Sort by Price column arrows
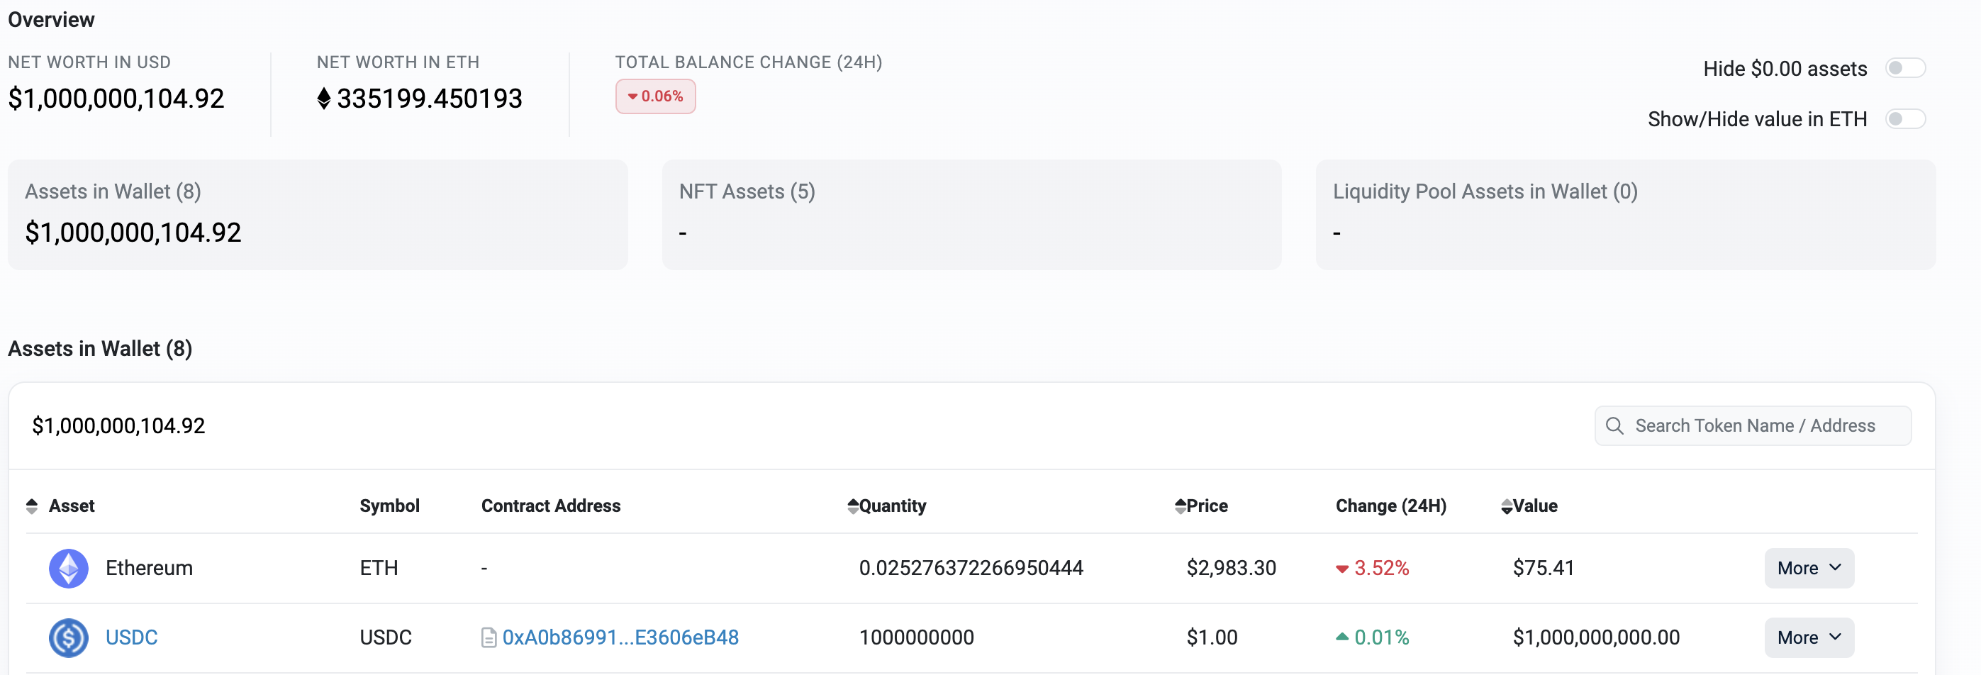Image resolution: width=1981 pixels, height=675 pixels. tap(1181, 506)
